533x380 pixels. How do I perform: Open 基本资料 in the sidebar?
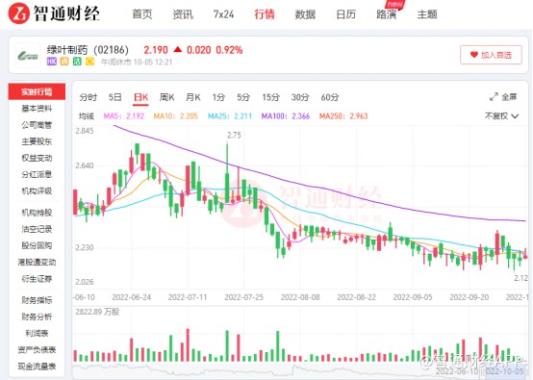37,109
